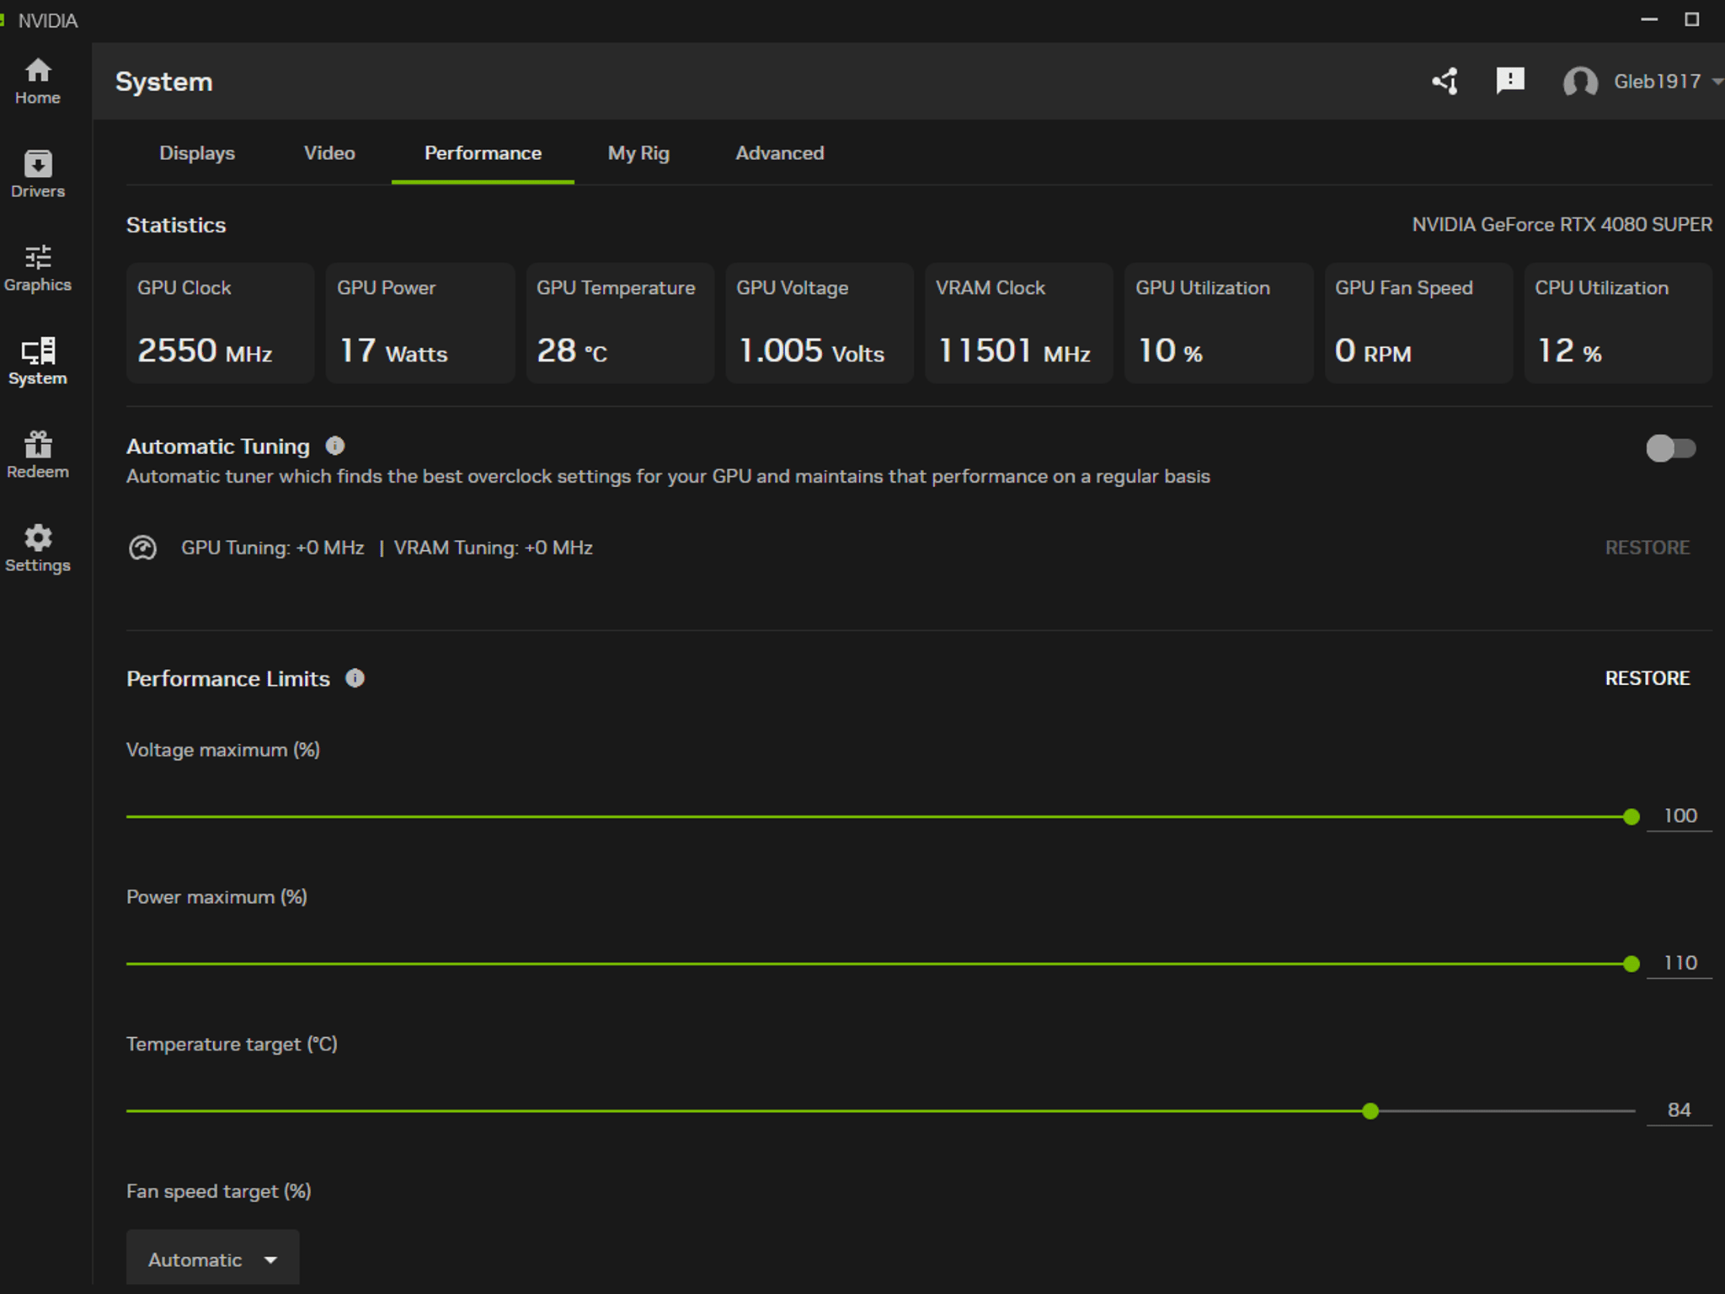Click the Power maximum value field
The width and height of the screenshot is (1725, 1294).
(1680, 963)
